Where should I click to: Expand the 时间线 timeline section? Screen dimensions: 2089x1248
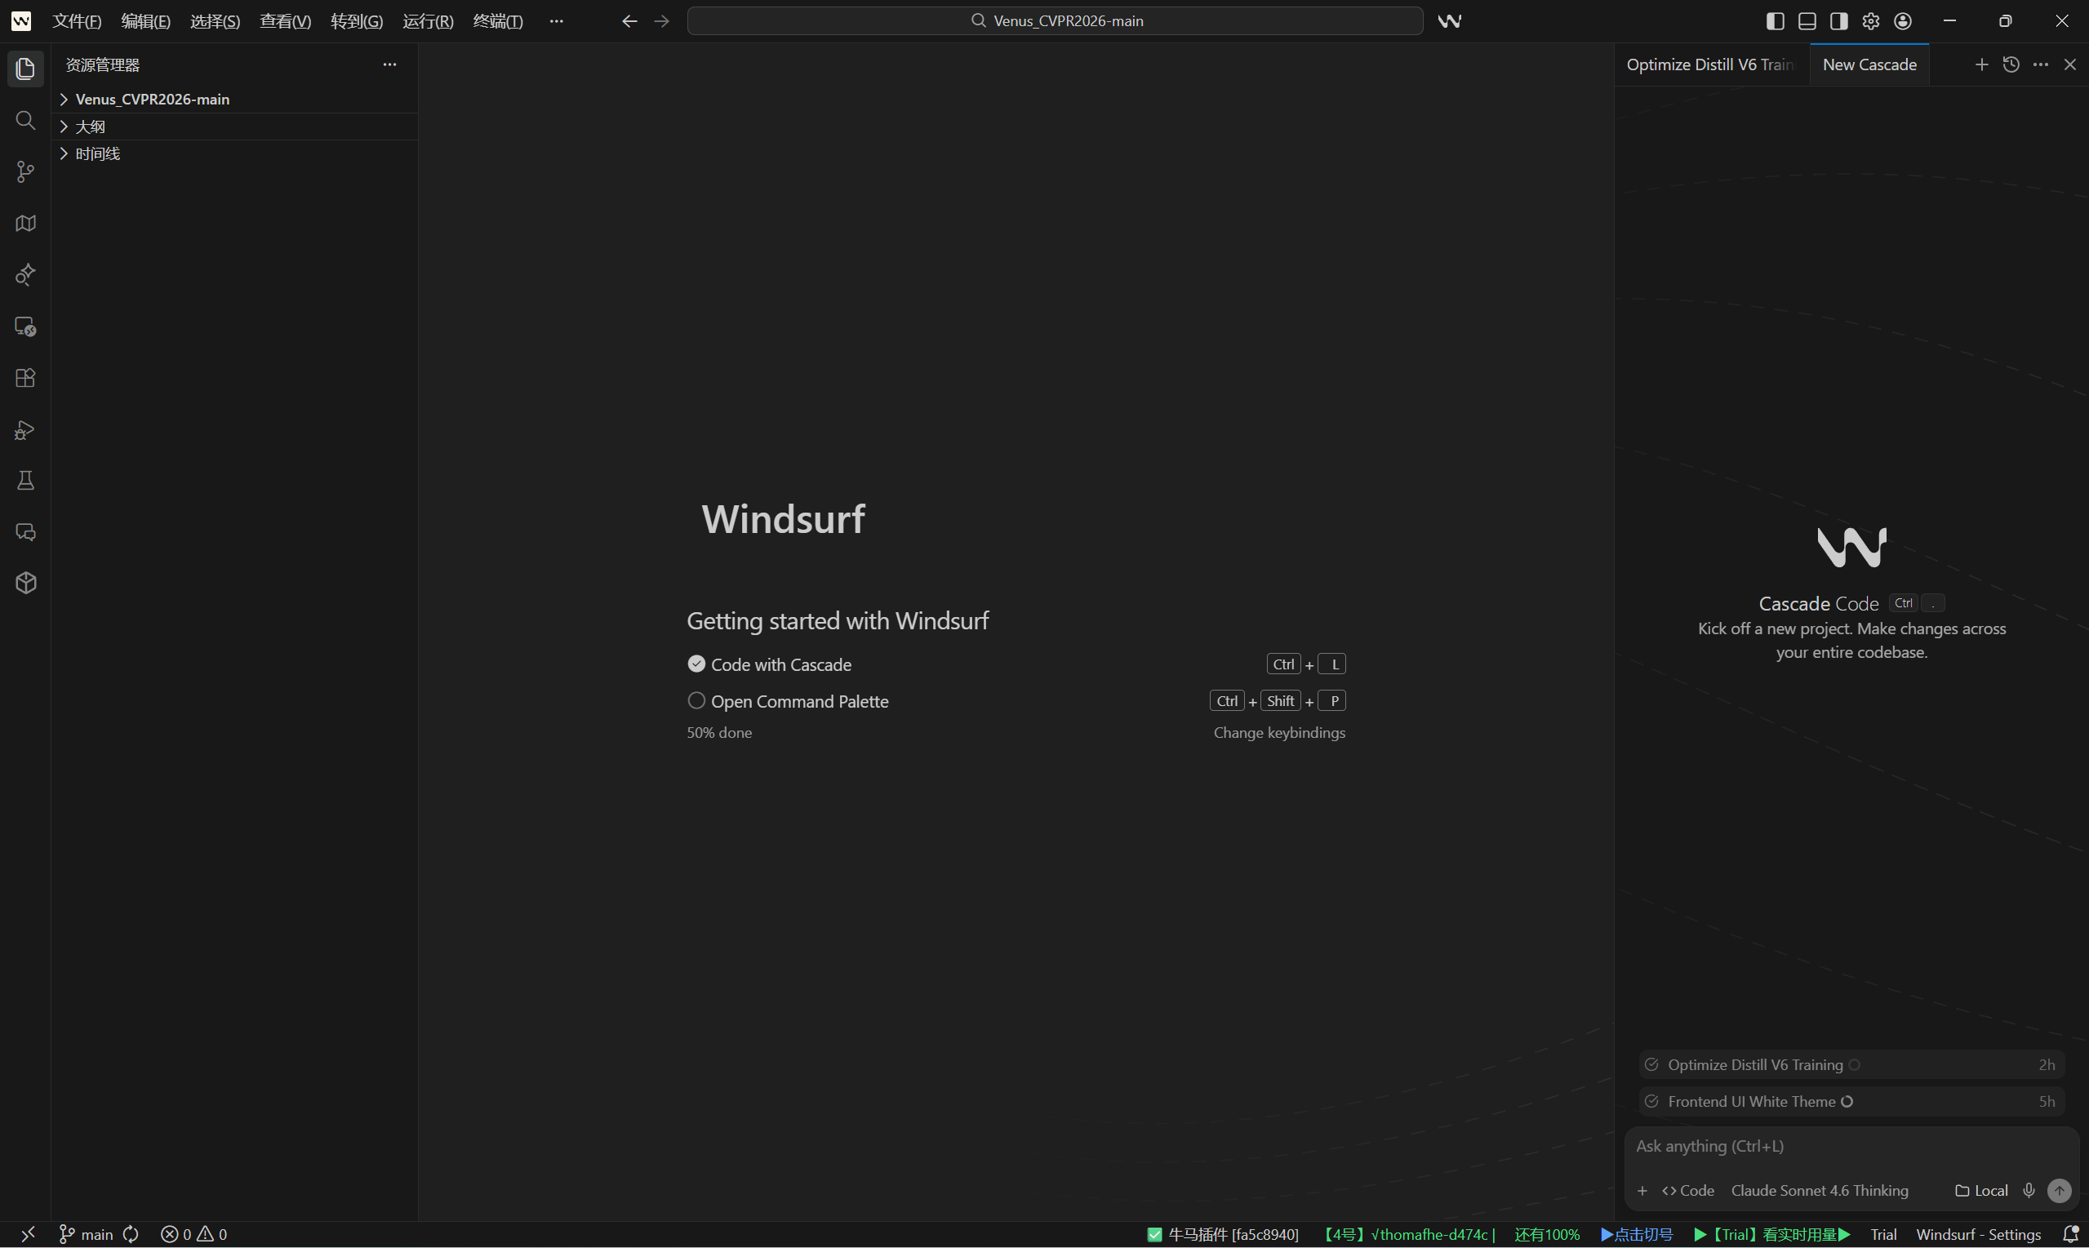pyautogui.click(x=233, y=153)
